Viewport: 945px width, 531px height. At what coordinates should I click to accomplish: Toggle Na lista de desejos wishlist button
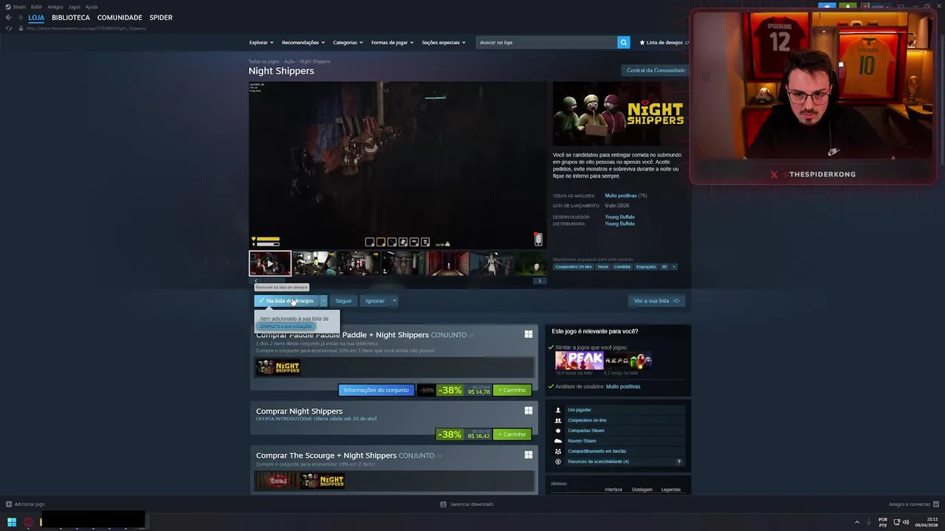click(x=286, y=300)
